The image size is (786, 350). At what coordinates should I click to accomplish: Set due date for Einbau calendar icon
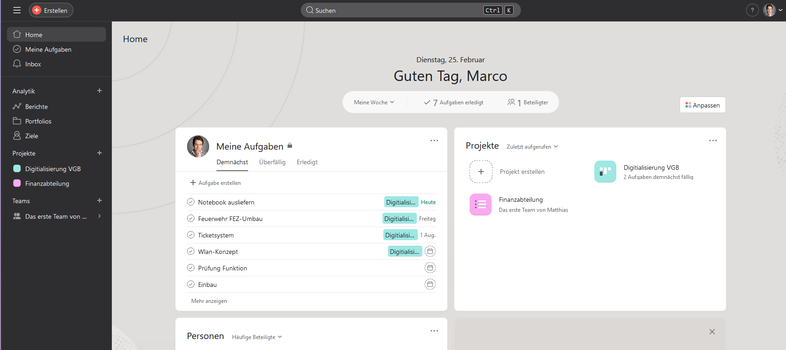point(430,284)
